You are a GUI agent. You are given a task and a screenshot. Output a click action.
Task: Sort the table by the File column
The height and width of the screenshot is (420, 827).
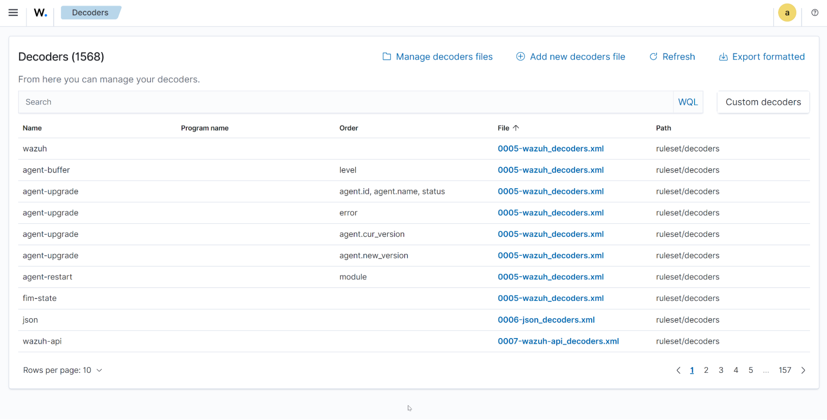click(x=508, y=128)
